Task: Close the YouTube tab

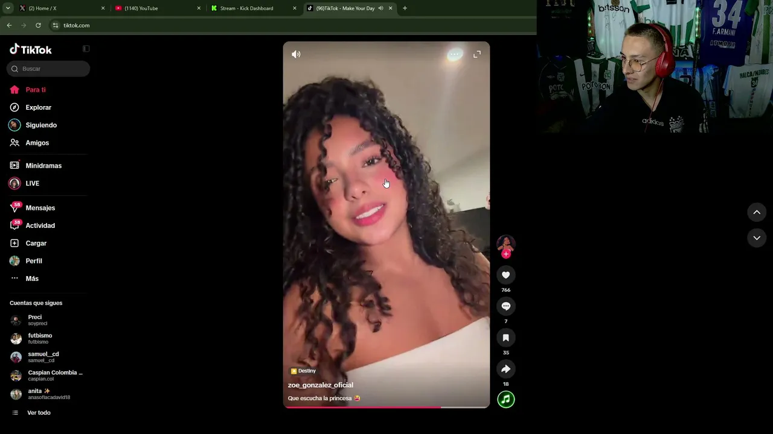Action: tap(199, 8)
